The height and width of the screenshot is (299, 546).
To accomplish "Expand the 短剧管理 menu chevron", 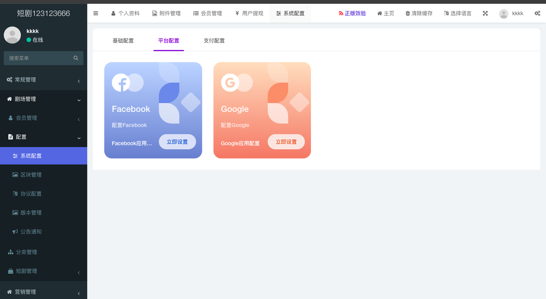I will tap(79, 273).
